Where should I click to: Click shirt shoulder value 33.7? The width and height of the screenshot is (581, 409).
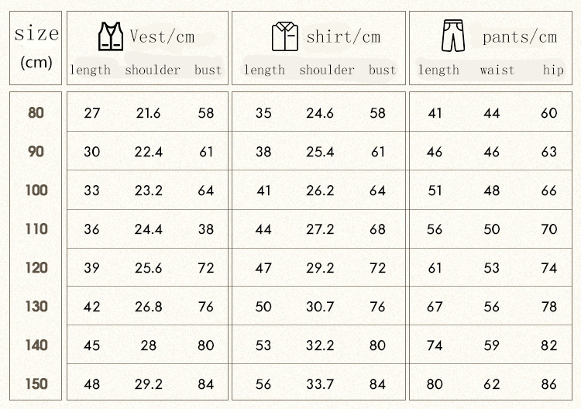pyautogui.click(x=320, y=384)
